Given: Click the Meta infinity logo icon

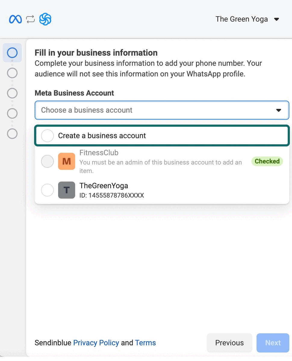Looking at the screenshot, I should point(15,20).
